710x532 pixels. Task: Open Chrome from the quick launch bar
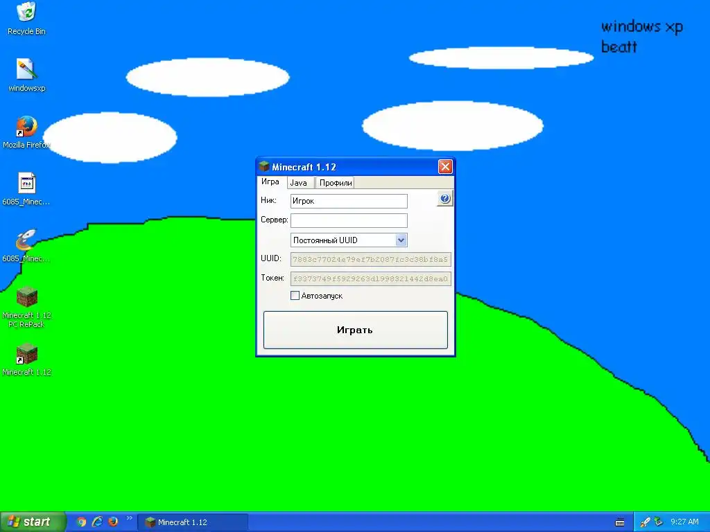click(82, 522)
